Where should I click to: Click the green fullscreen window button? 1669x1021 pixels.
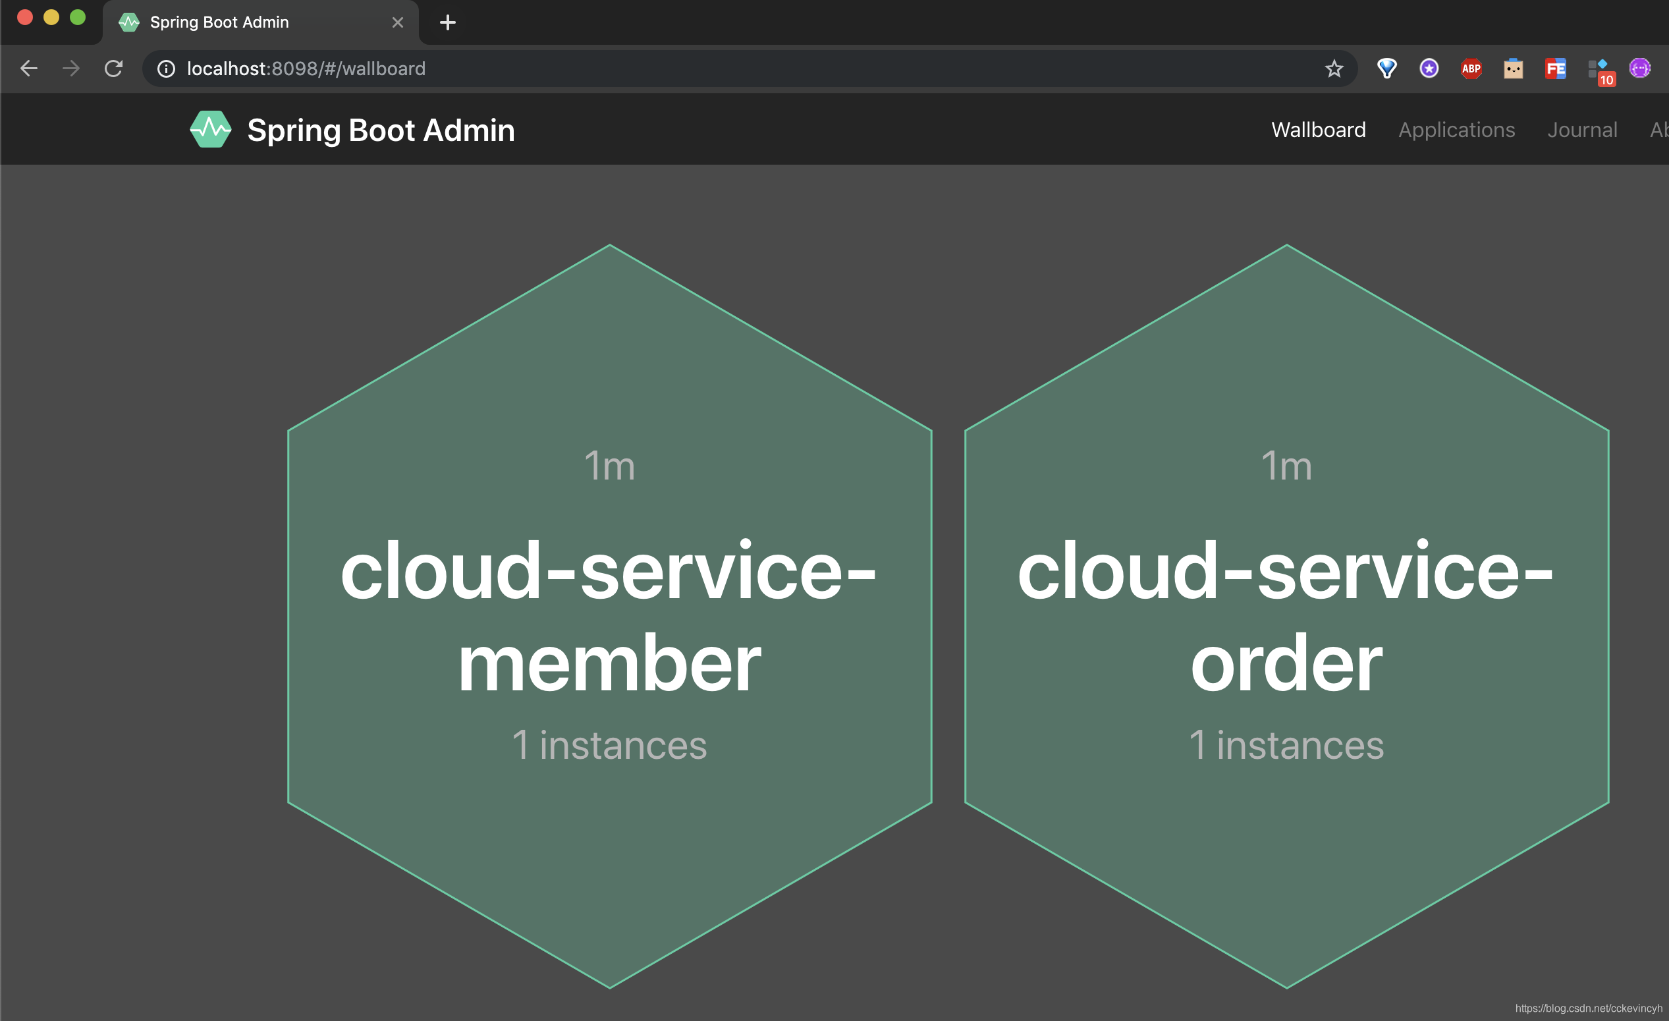coord(78,17)
